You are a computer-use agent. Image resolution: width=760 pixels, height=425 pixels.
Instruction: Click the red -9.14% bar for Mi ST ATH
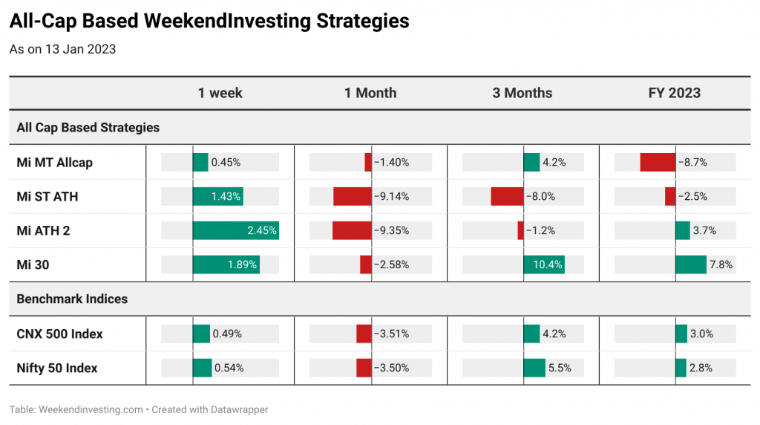pyautogui.click(x=353, y=196)
